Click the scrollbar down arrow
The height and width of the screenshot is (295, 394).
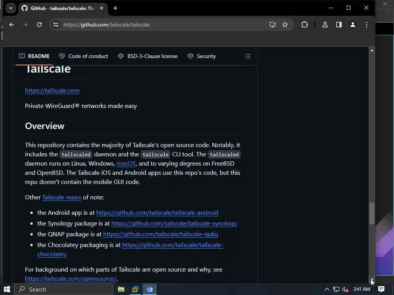(x=372, y=280)
